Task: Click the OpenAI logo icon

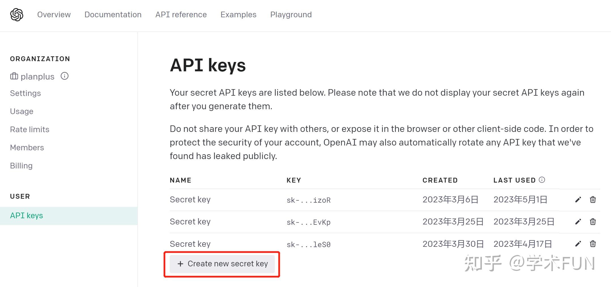Action: [x=17, y=15]
